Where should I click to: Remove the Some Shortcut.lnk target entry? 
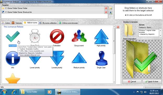click(106, 12)
